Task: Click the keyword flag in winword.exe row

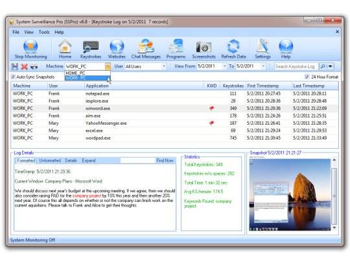Action: point(211,108)
